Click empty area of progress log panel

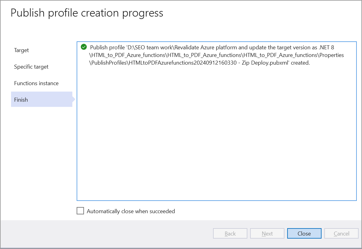(x=216, y=138)
